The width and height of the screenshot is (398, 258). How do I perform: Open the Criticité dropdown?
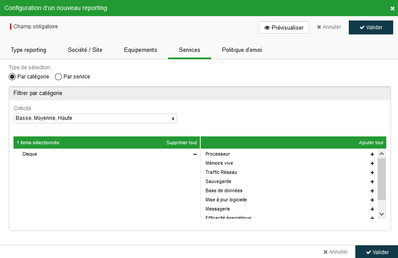pos(95,119)
